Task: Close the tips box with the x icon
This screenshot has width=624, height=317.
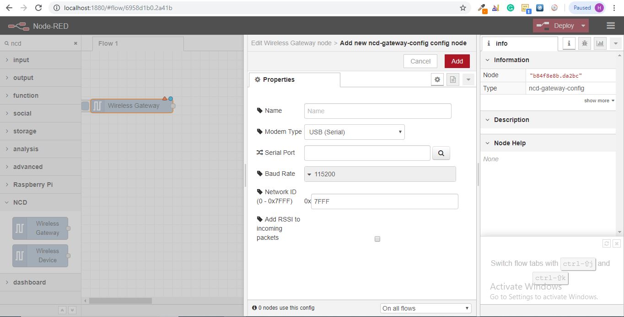Action: click(x=616, y=243)
